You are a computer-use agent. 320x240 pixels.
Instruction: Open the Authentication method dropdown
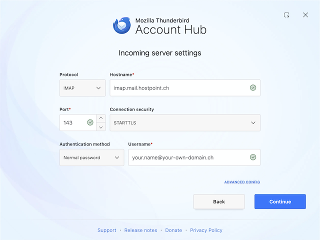(x=91, y=157)
